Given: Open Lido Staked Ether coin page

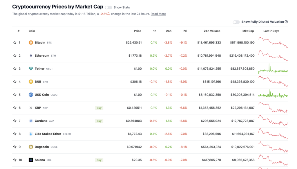Looking at the screenshot, I should pyautogui.click(x=48, y=134).
